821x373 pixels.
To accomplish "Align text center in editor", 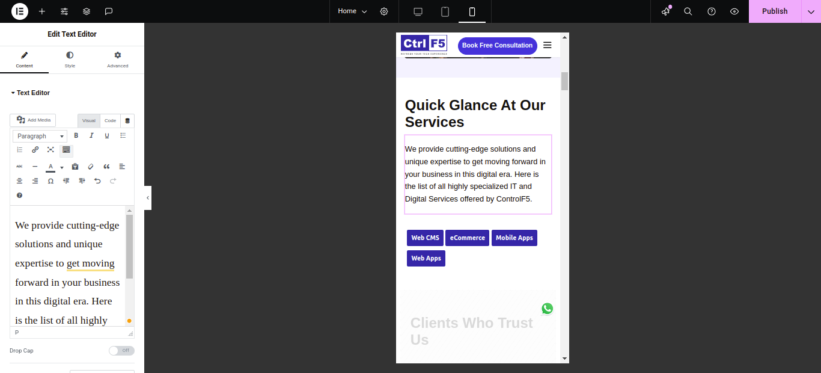I will click(x=19, y=180).
